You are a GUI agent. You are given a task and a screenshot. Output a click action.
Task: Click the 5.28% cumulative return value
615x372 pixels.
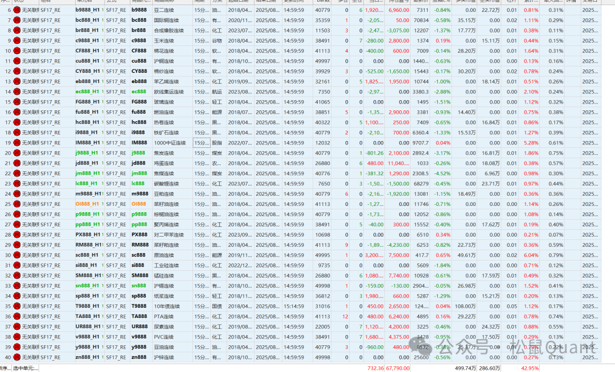click(x=531, y=143)
